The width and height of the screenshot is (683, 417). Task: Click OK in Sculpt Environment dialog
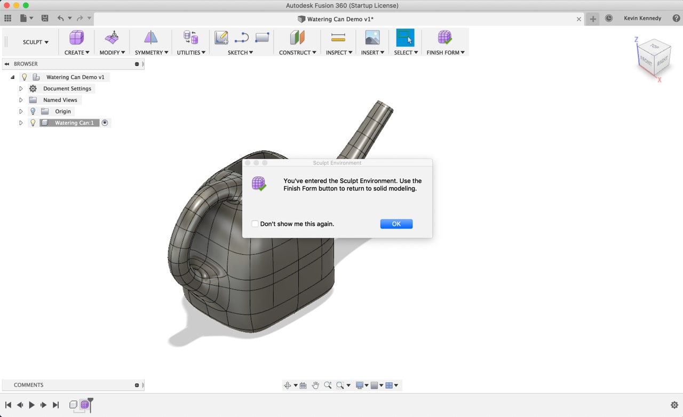click(396, 224)
